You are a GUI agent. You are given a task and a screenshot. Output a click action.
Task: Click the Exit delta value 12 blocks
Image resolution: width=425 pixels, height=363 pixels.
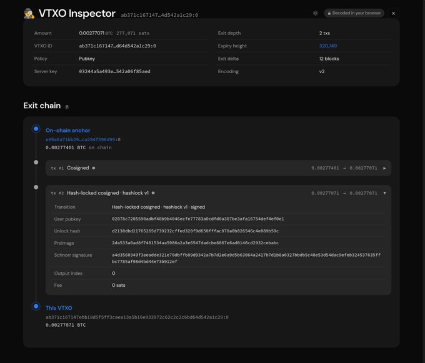click(329, 59)
